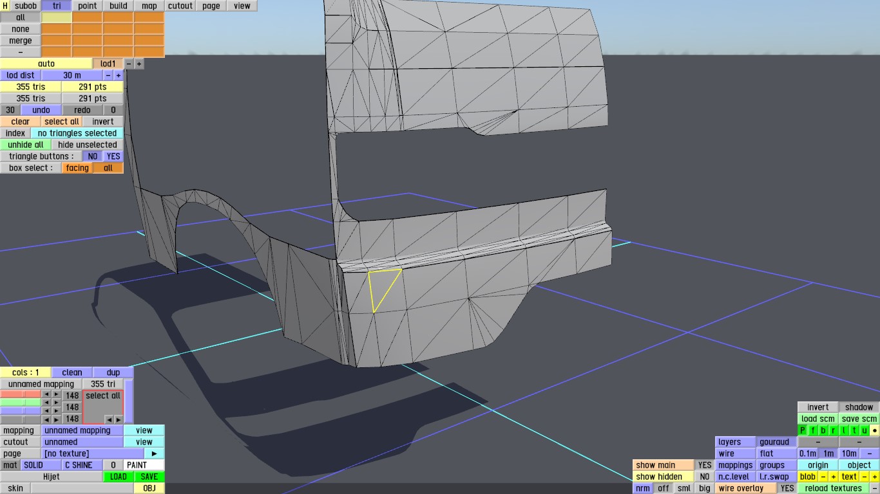Select the lod1 button
Image resolution: width=880 pixels, height=494 pixels.
tap(108, 64)
